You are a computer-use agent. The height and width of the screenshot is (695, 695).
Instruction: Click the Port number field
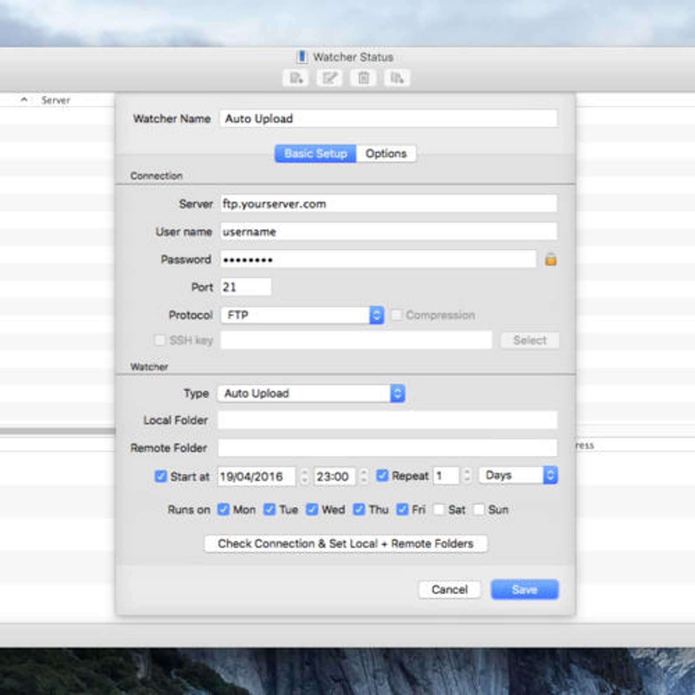246,287
